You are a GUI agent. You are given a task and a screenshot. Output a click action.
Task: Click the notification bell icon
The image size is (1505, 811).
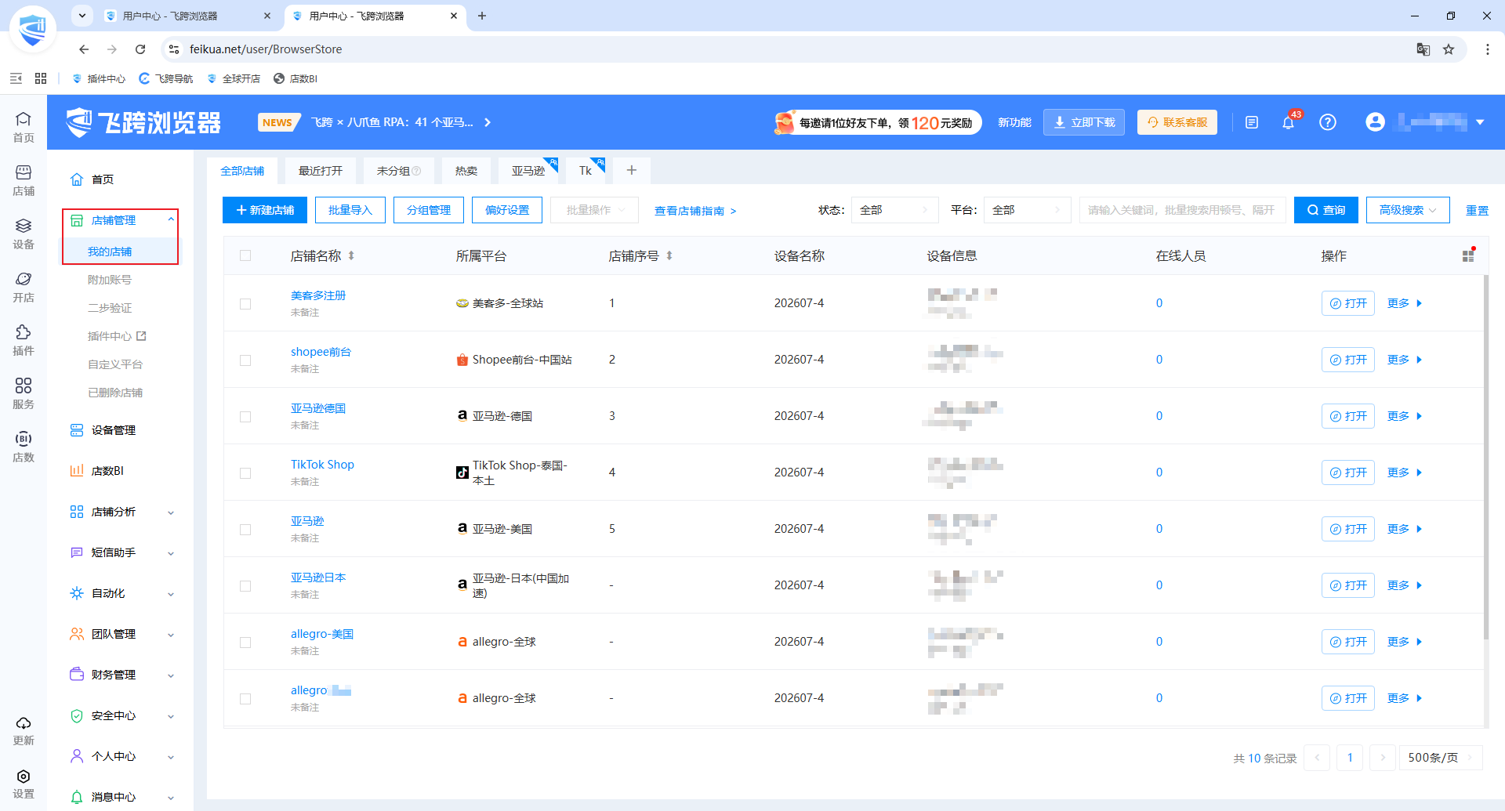[x=1288, y=122]
